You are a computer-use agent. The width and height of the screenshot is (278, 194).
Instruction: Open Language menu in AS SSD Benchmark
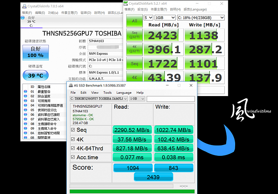point(124,93)
